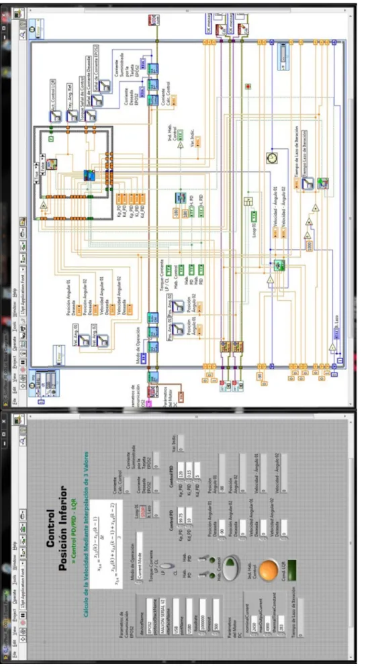Viewport: 366px width, 672px height.
Task: Click the Kp_PD numeric terminal in diagram
Action: pos(118,199)
